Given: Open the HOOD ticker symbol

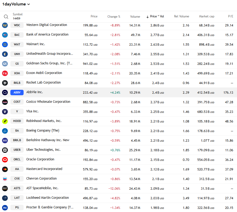Looking at the screenshot, I should point(17,121).
